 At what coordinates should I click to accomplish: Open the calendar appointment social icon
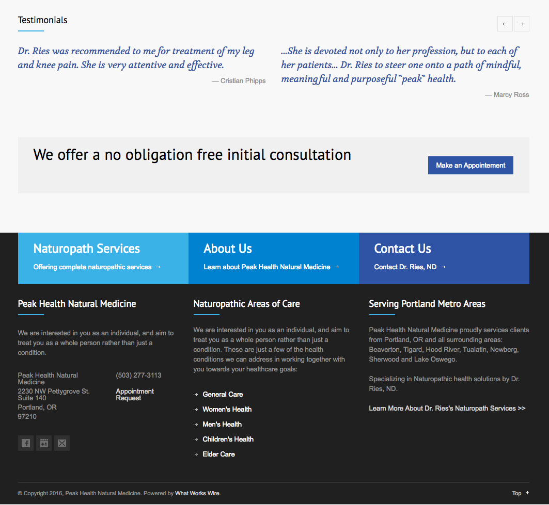(44, 443)
